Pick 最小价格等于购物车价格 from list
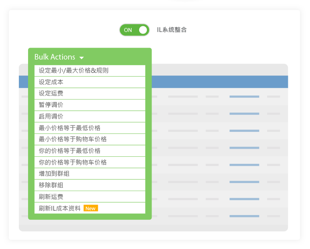Image resolution: width=310 pixels, height=249 pixels. (73, 139)
